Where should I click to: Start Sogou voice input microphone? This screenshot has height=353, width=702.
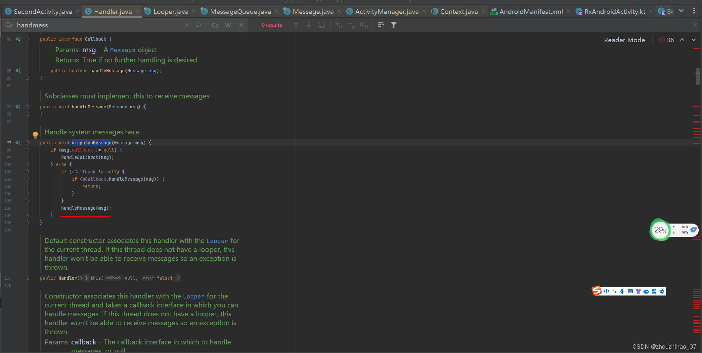click(622, 291)
